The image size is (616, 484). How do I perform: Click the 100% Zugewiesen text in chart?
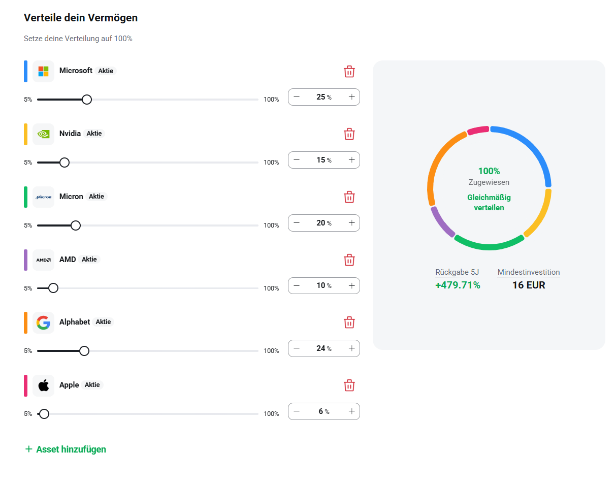[489, 176]
